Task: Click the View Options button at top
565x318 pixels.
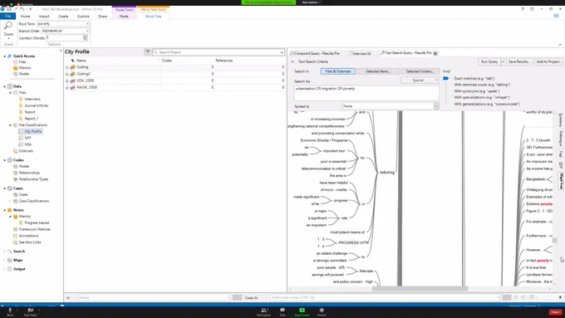Action: (311, 2)
